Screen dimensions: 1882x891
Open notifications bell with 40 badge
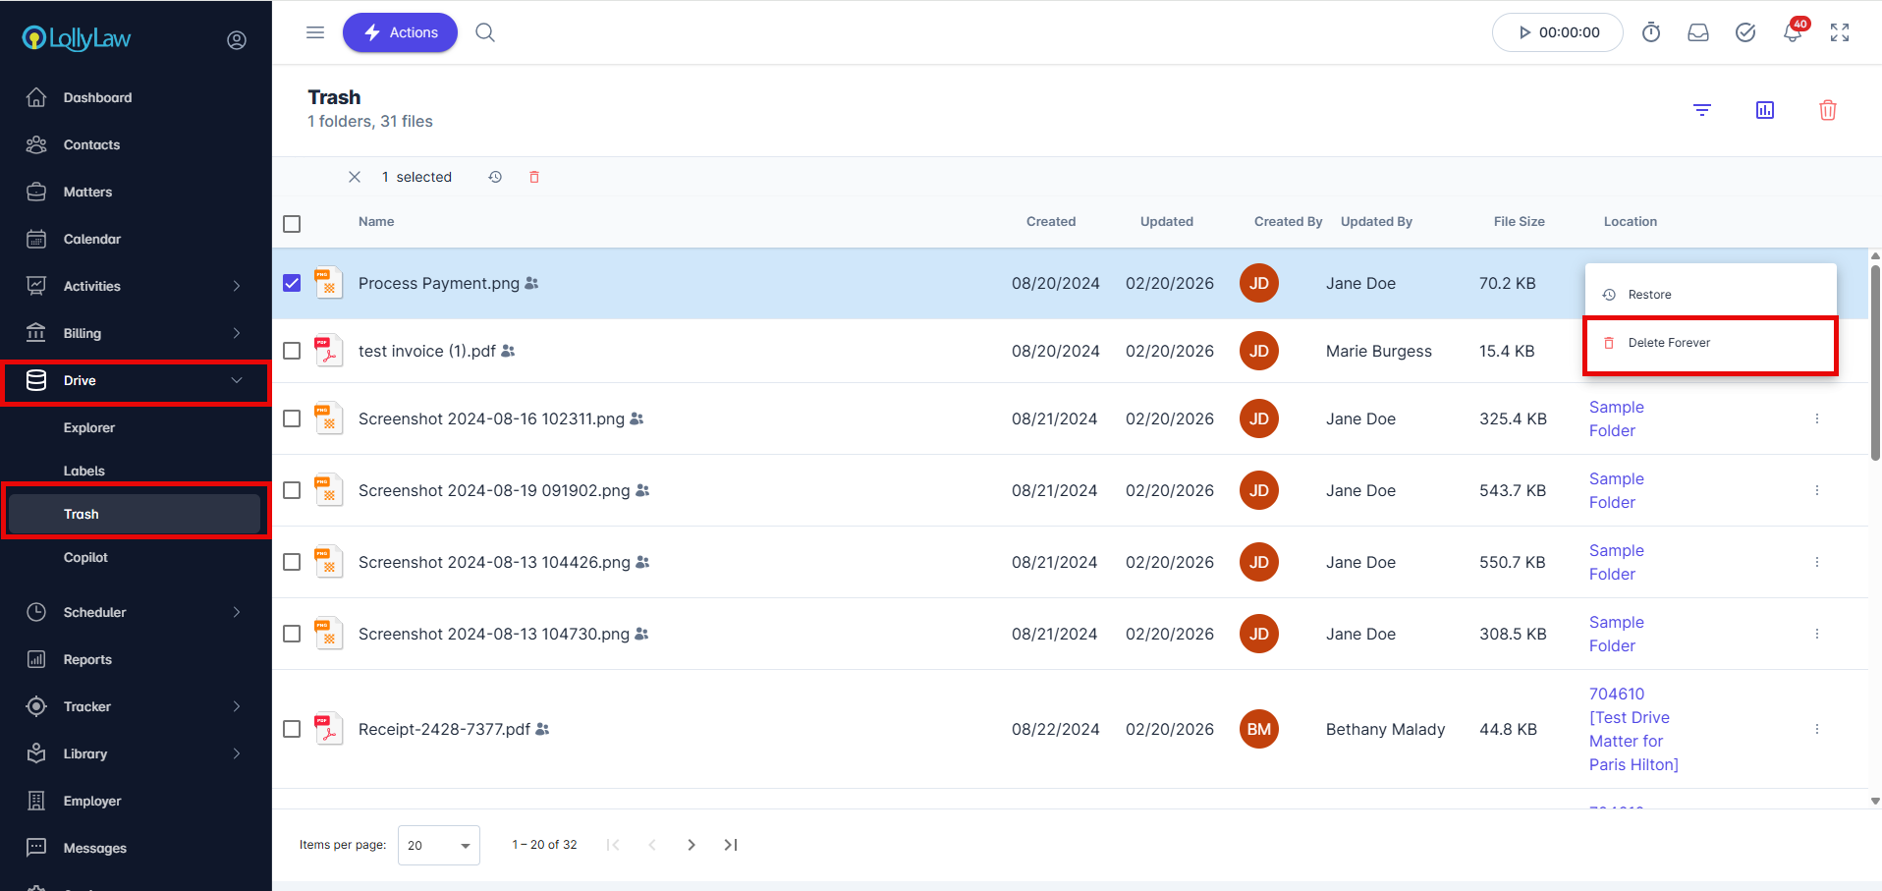[1794, 31]
